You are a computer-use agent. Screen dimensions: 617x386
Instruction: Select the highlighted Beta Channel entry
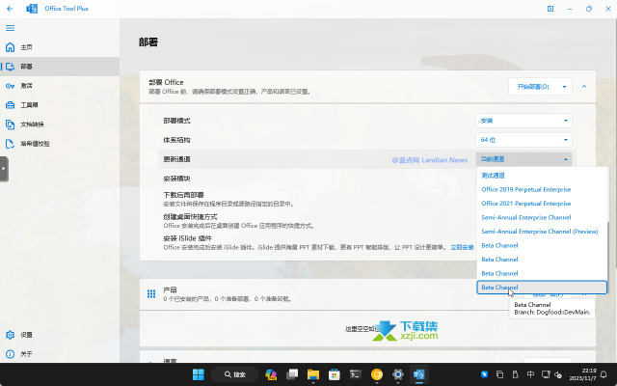pyautogui.click(x=542, y=288)
